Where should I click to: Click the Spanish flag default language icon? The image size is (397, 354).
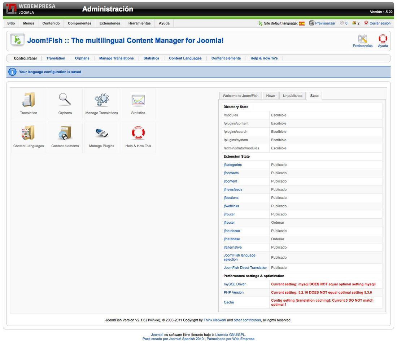point(302,23)
